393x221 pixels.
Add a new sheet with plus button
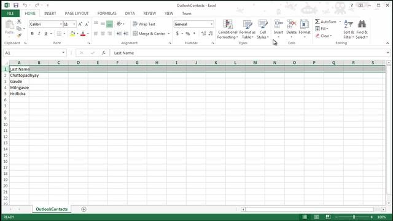tap(84, 209)
